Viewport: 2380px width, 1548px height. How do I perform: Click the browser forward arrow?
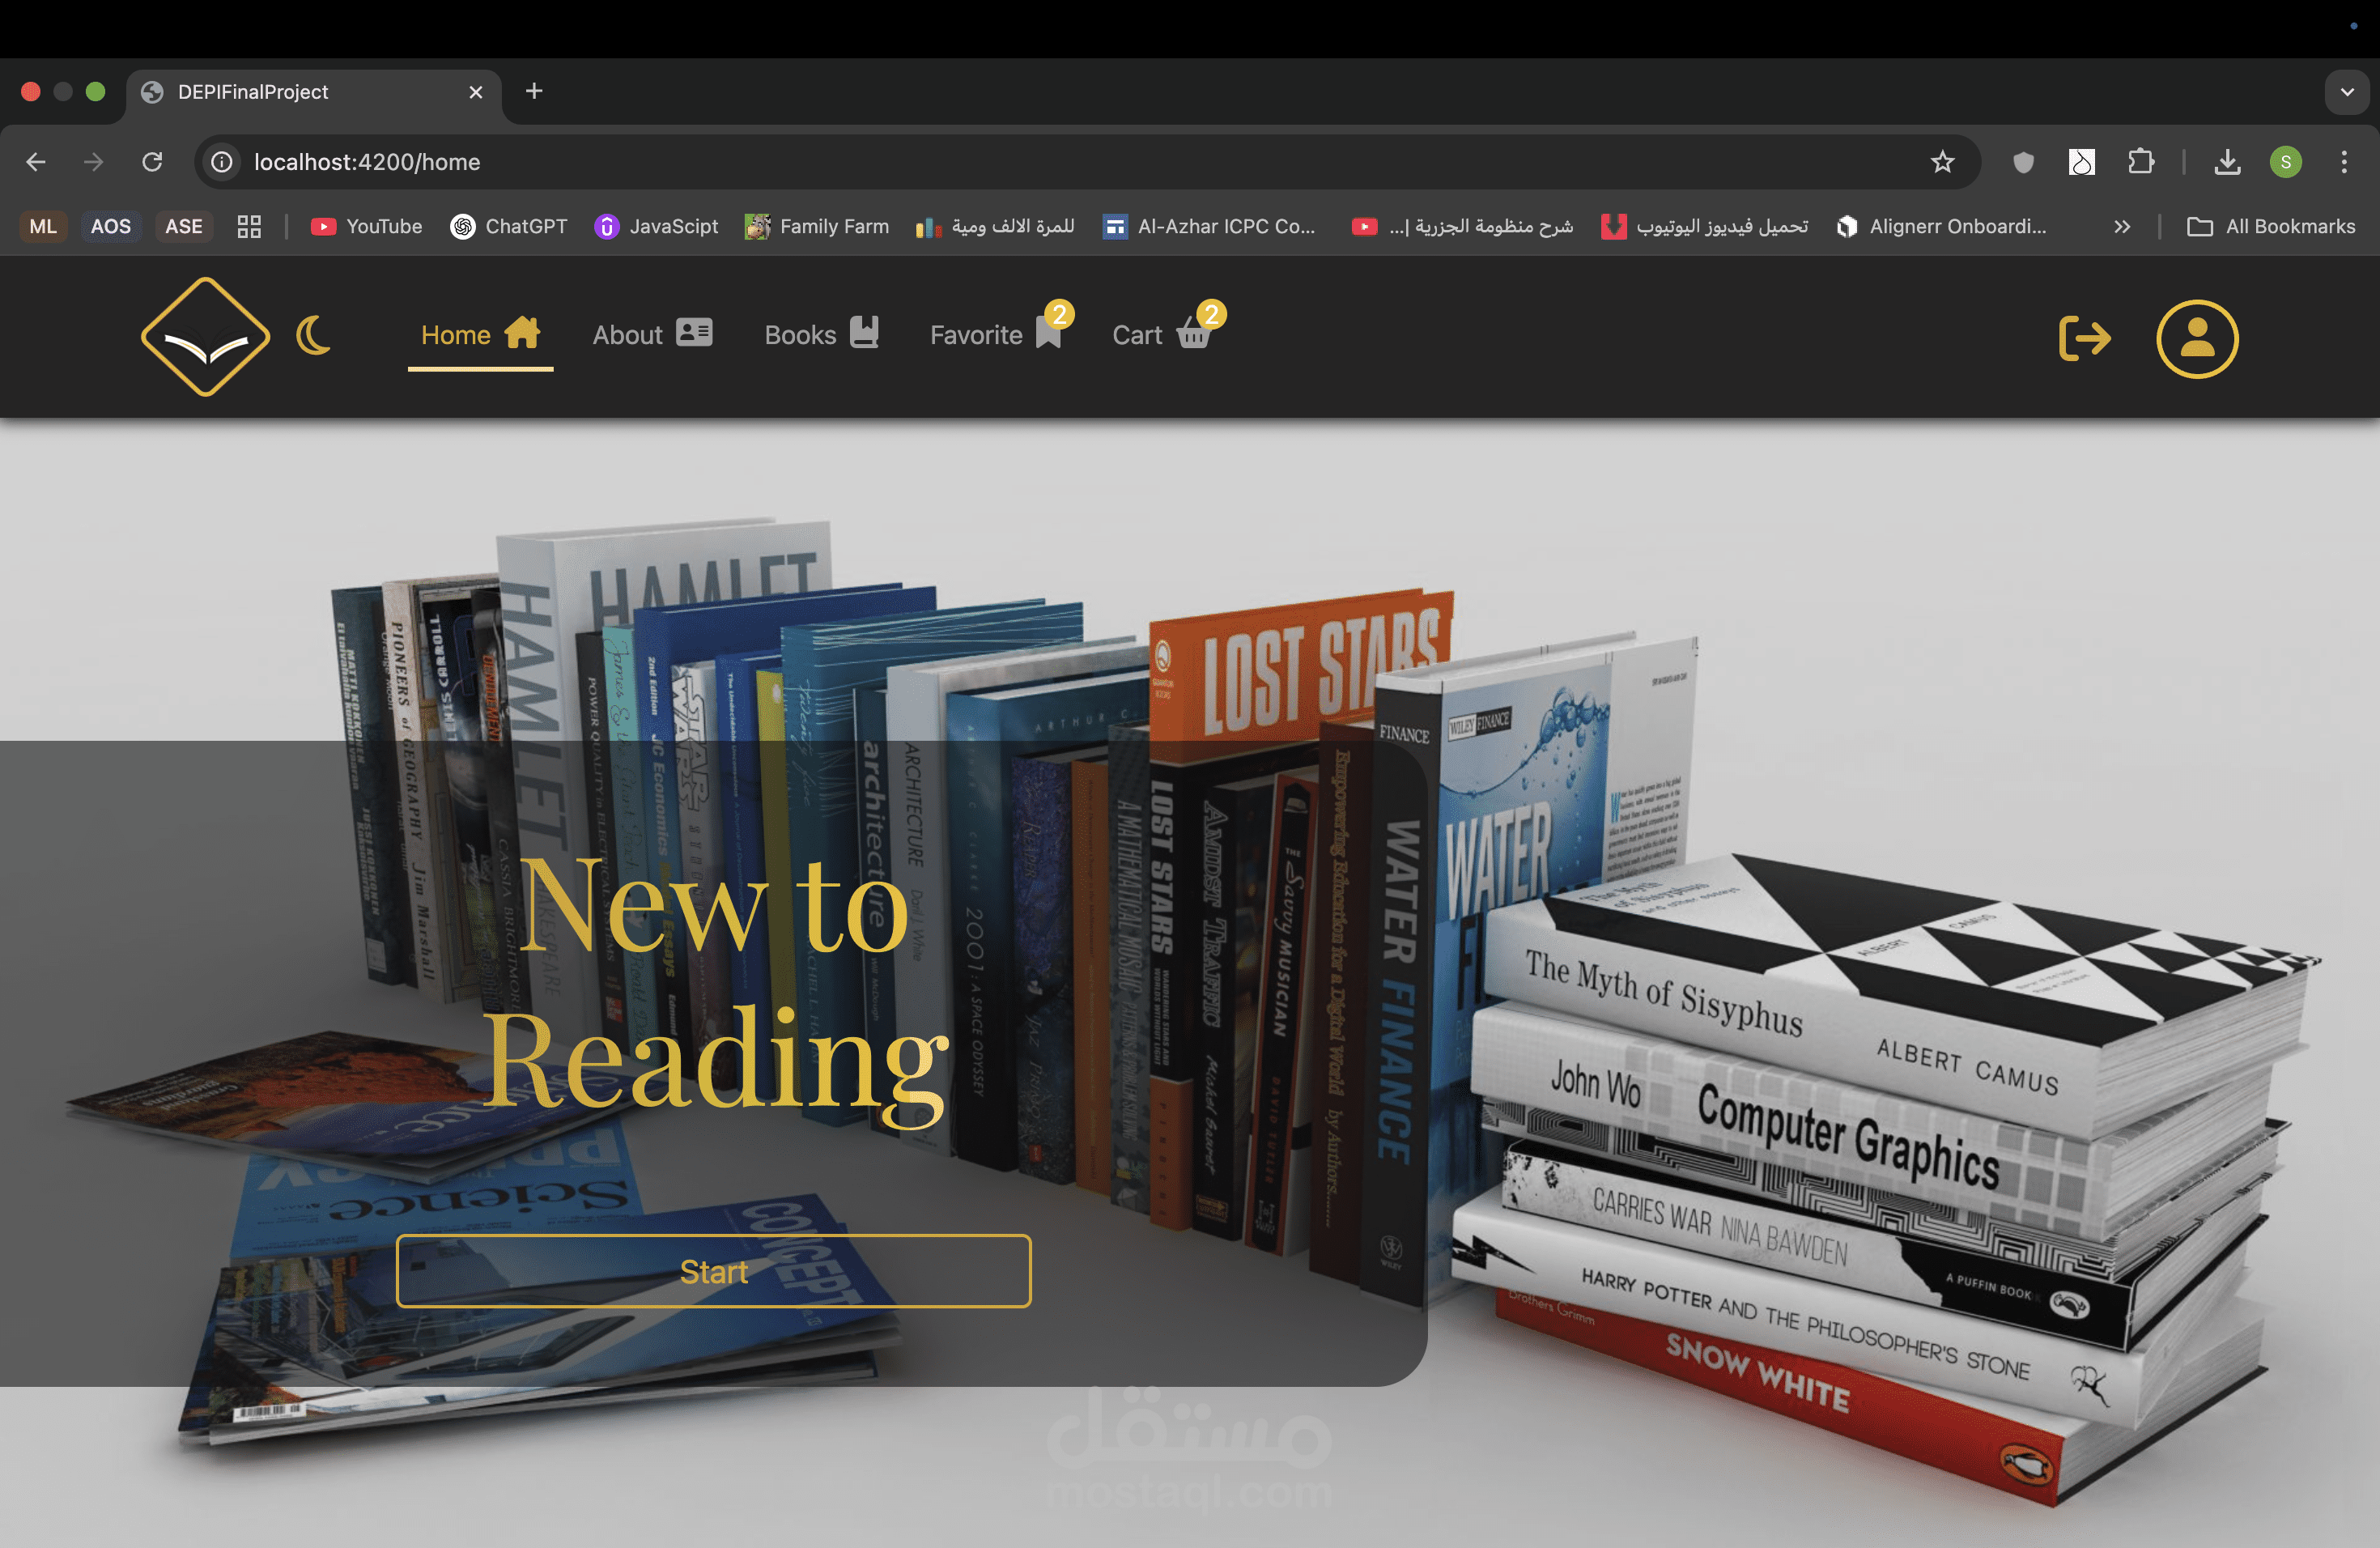pyautogui.click(x=94, y=162)
